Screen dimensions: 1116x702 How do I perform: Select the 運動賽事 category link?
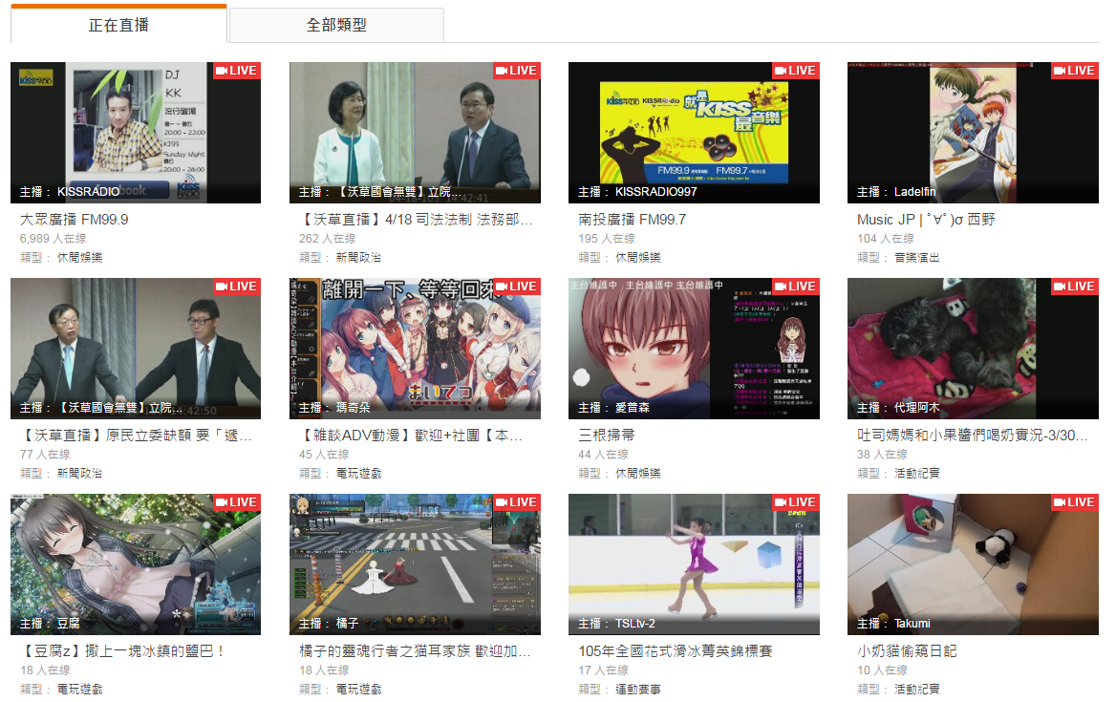tap(637, 690)
